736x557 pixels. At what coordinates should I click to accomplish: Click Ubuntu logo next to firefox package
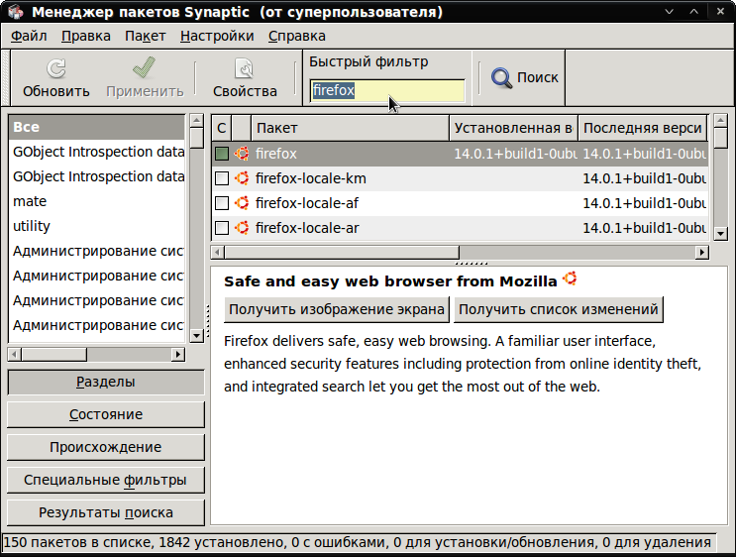(x=242, y=154)
